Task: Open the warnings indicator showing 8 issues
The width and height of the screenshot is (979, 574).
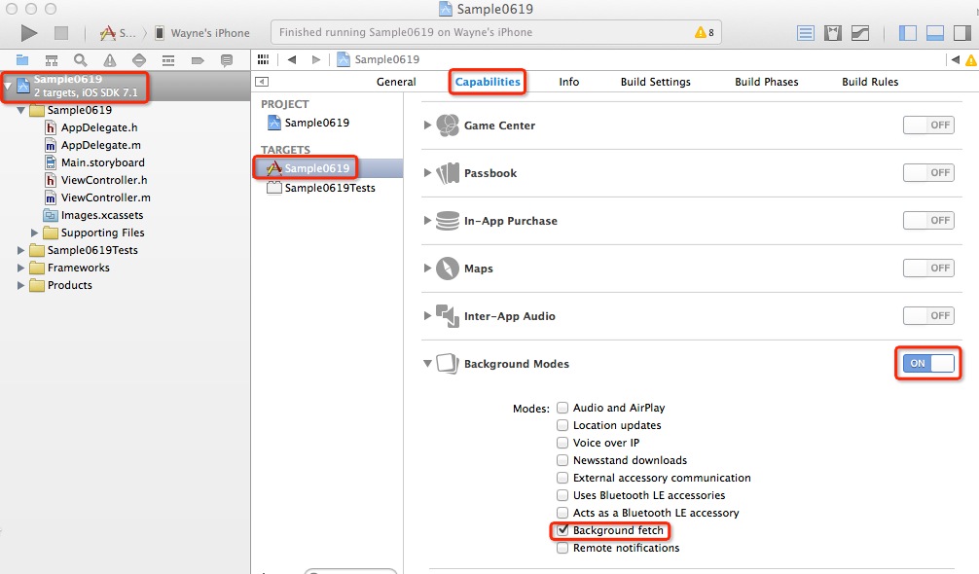Action: click(705, 32)
